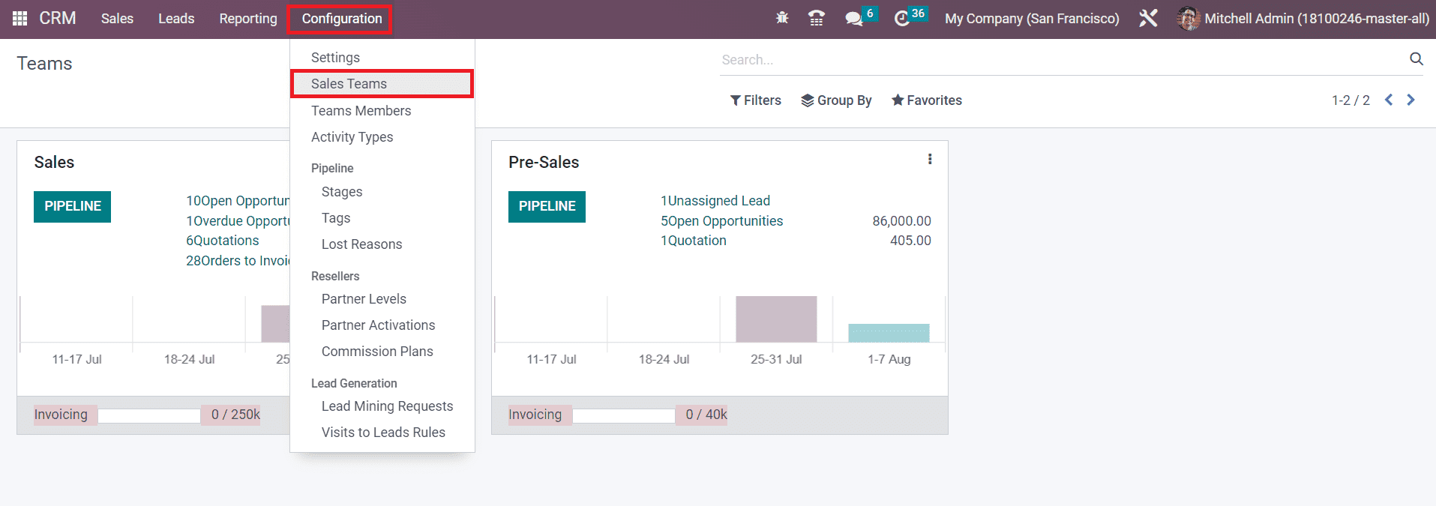The image size is (1436, 506).
Task: Choose Lost Reasons menu entry
Action: click(361, 244)
